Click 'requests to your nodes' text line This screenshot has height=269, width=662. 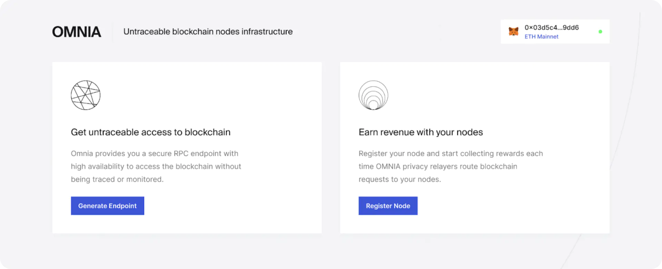(x=400, y=179)
